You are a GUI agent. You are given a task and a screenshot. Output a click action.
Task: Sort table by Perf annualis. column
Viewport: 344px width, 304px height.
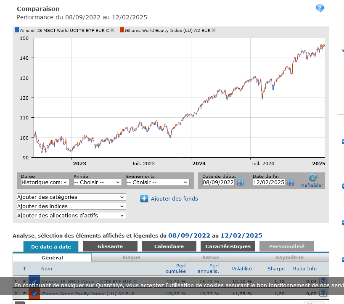[209, 268]
